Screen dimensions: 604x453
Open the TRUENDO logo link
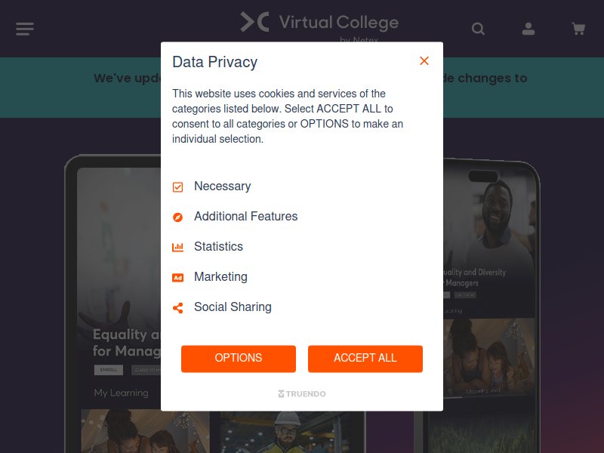(x=302, y=393)
